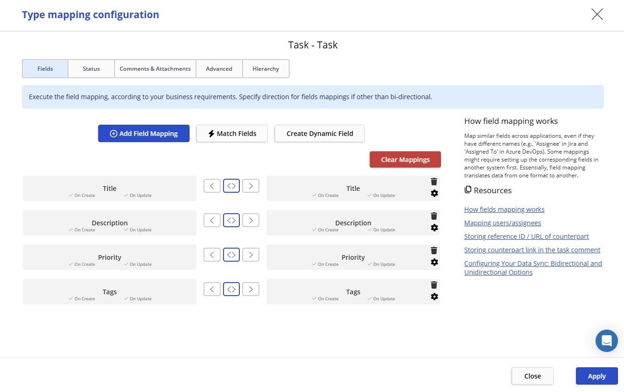
Task: Select the left Title field box
Action: point(109,188)
